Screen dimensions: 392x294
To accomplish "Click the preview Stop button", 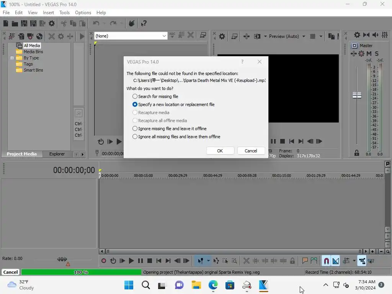I will 283,141.
